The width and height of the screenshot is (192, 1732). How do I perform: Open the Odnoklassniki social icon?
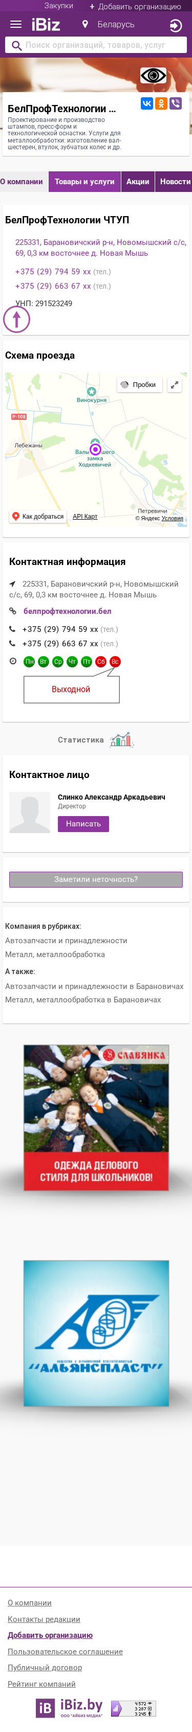(x=161, y=103)
